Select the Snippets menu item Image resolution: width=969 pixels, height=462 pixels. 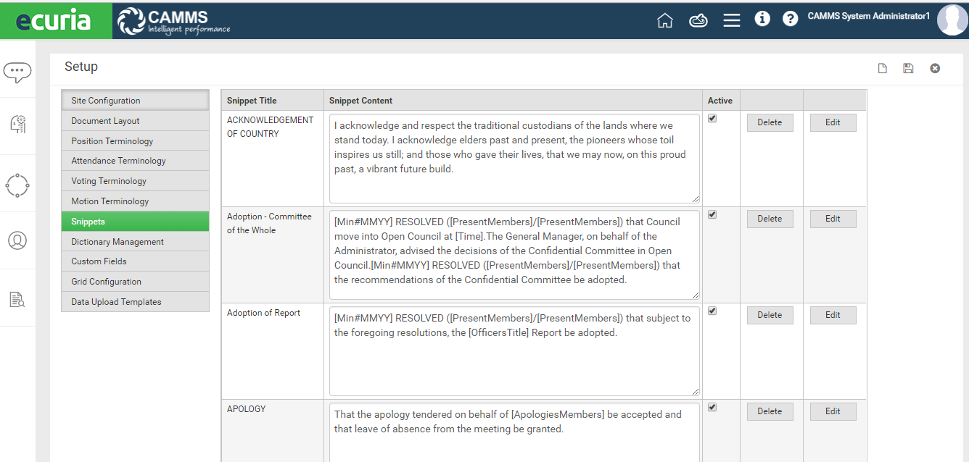(135, 222)
